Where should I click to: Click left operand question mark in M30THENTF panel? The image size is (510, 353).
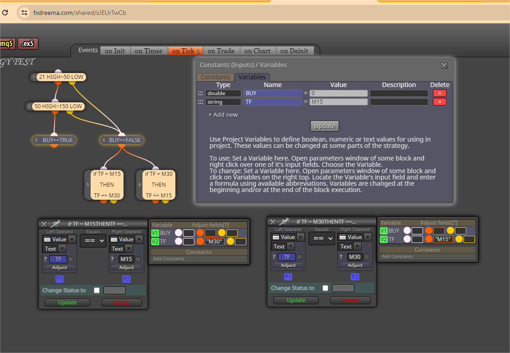click(274, 257)
